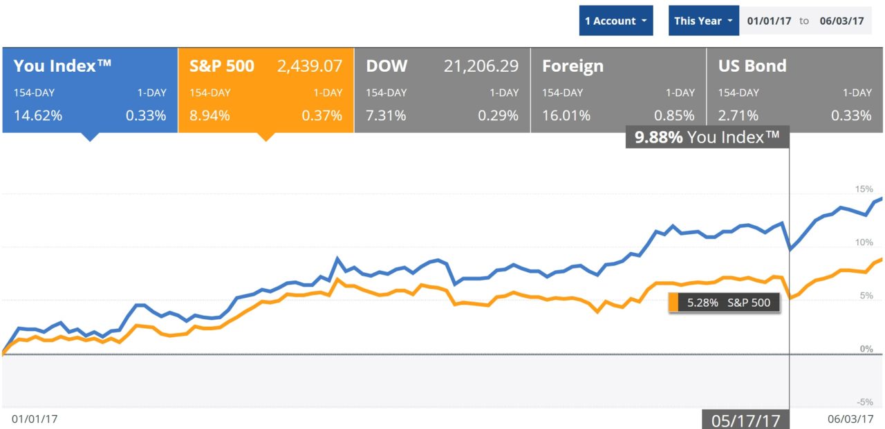Click the 05/17/17 date marker

point(746,419)
